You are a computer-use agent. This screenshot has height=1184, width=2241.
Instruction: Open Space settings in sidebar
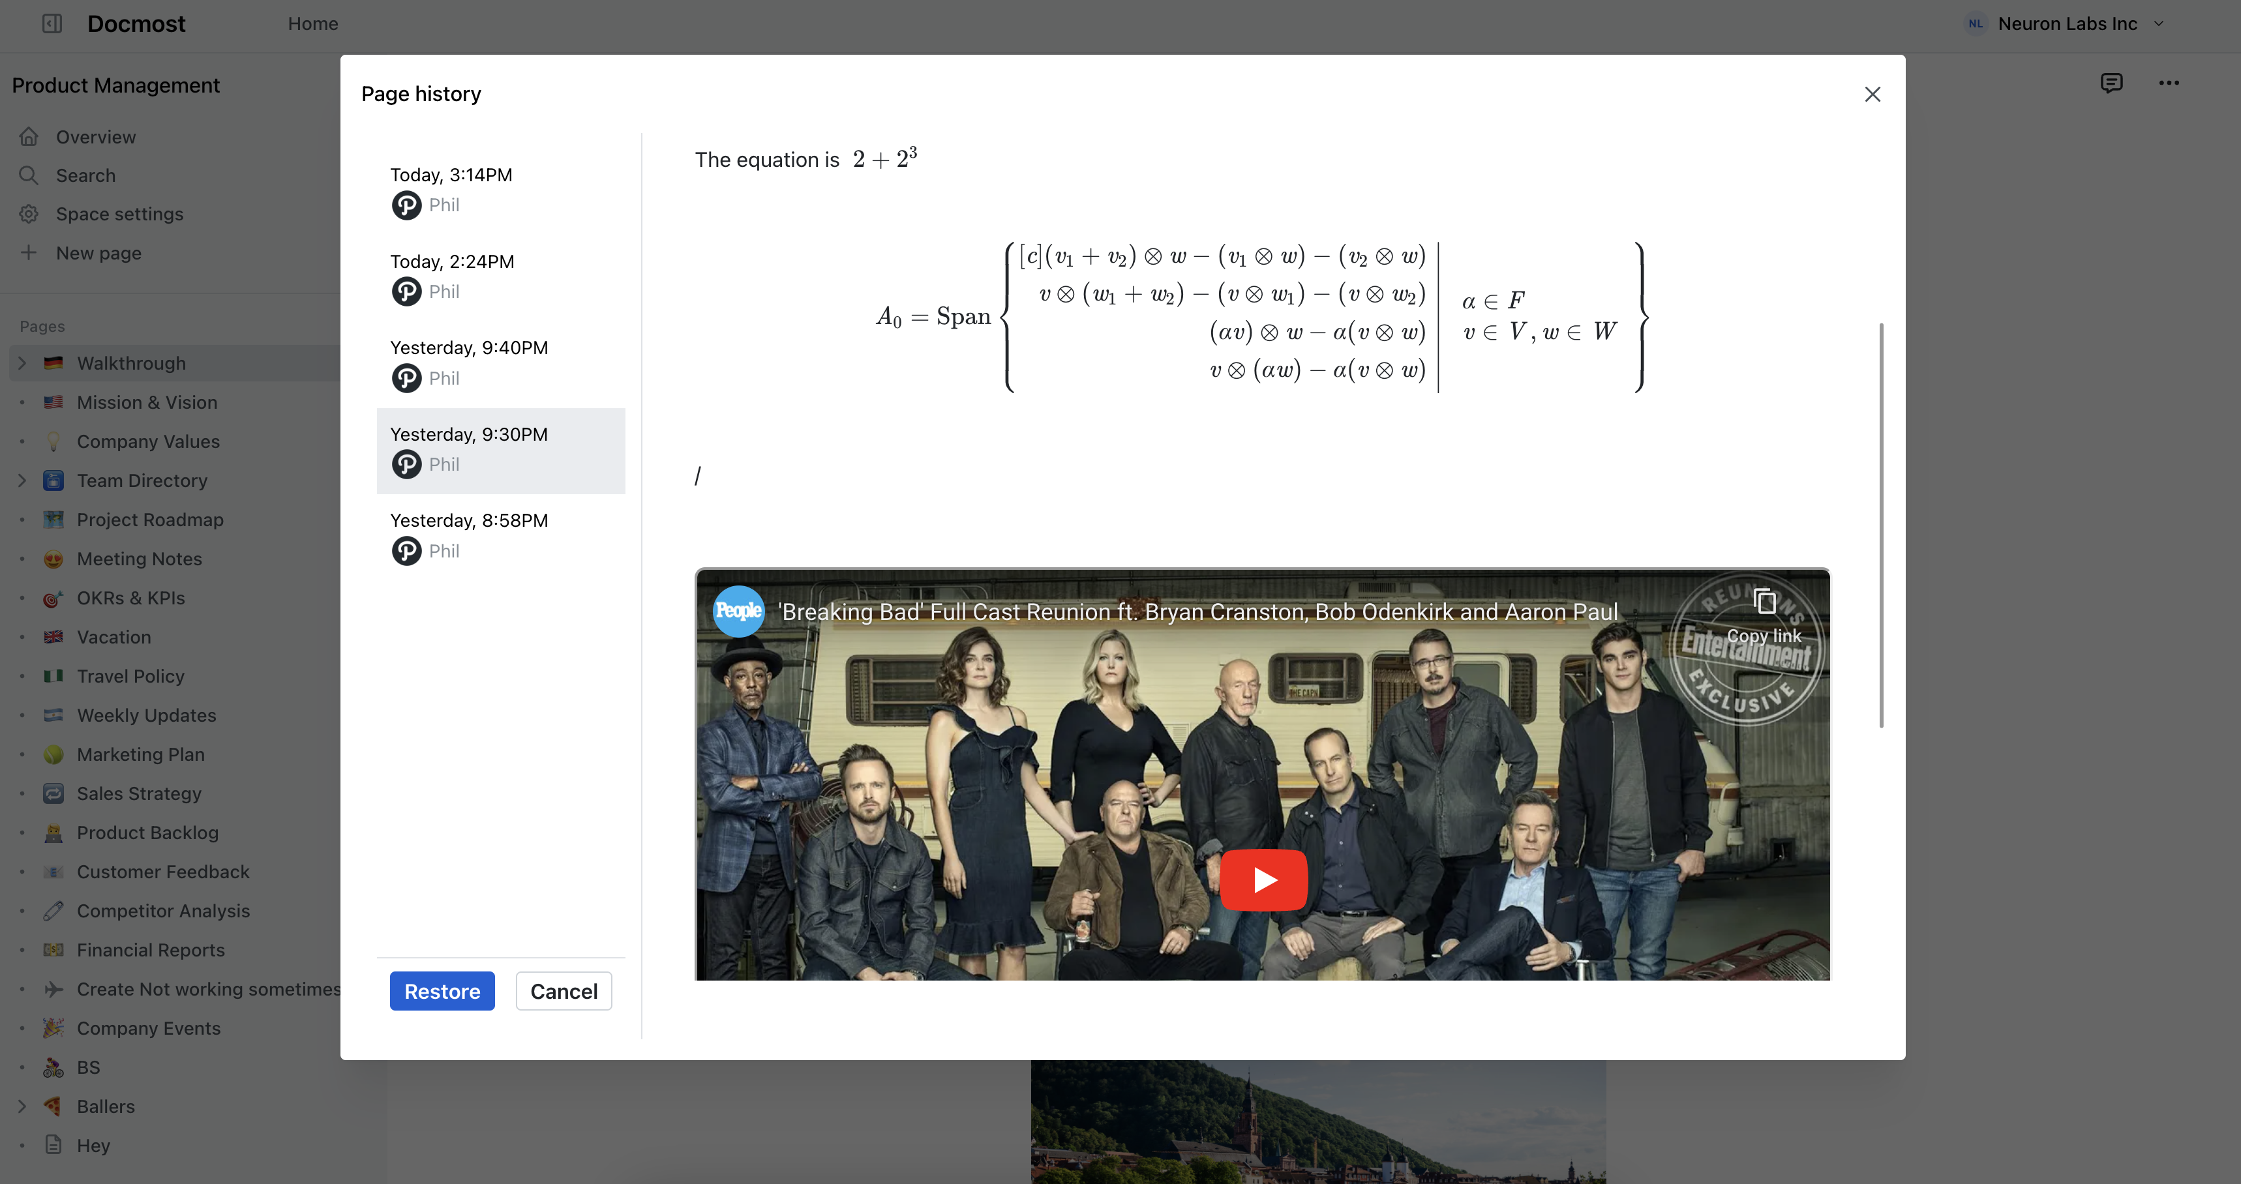tap(120, 214)
